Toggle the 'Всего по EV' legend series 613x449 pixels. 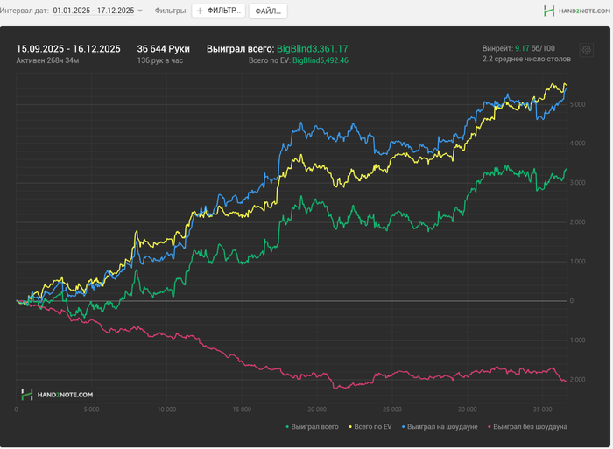tap(370, 427)
